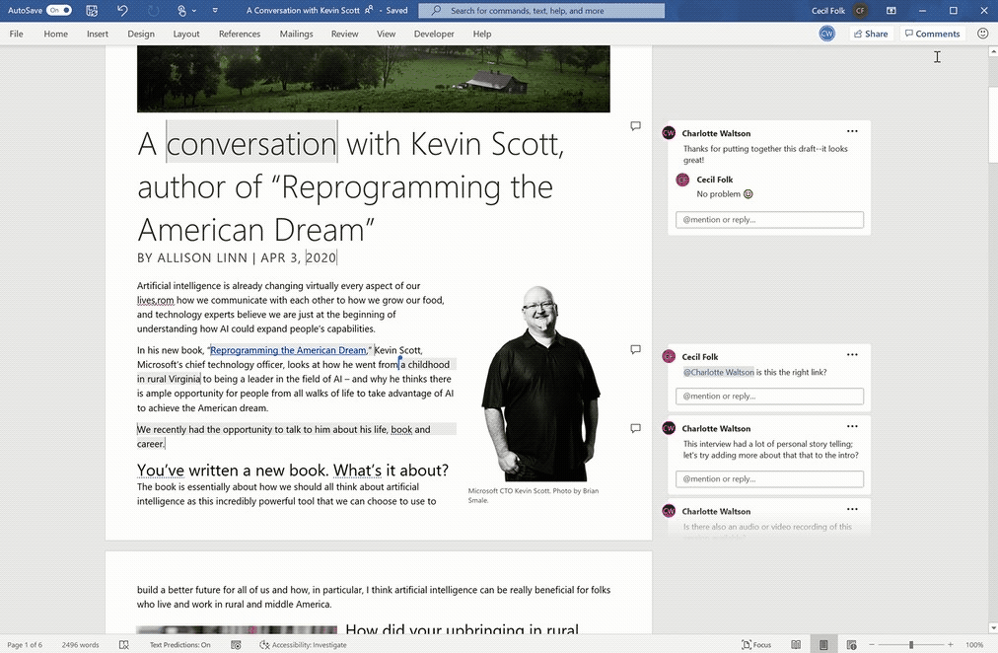Viewport: 998px width, 653px height.
Task: Click Cecil Folk avatar on link question comment
Action: (x=669, y=356)
